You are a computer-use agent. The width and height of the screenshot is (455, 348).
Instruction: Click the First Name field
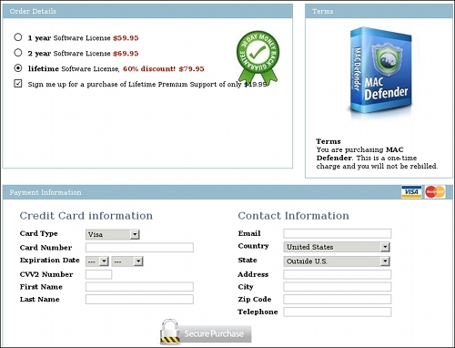click(139, 287)
